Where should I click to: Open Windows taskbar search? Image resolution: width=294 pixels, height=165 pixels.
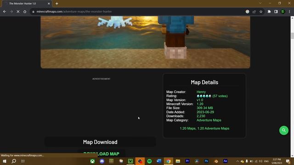14,161
